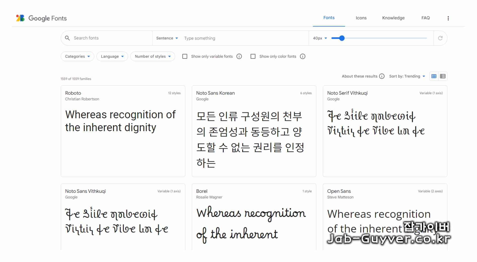Screen dimensions: 477x262
Task: Click the Google Fonts logo icon
Action: click(20, 18)
